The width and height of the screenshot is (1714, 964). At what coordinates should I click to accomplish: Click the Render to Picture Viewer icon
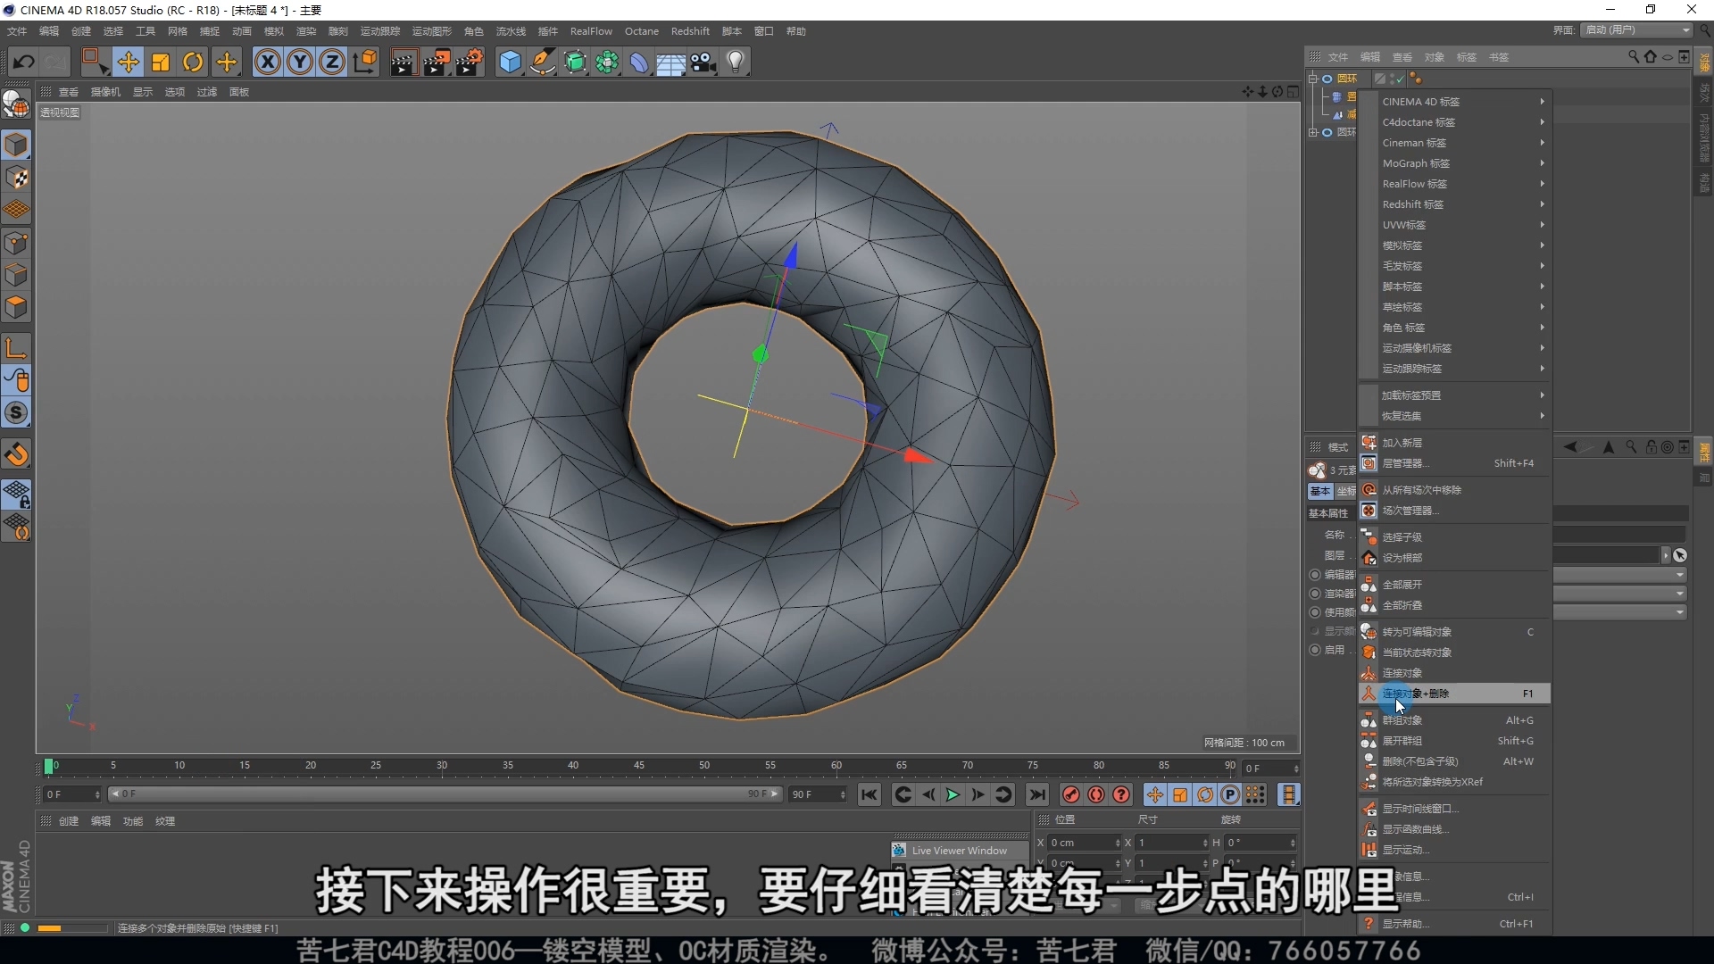click(437, 62)
